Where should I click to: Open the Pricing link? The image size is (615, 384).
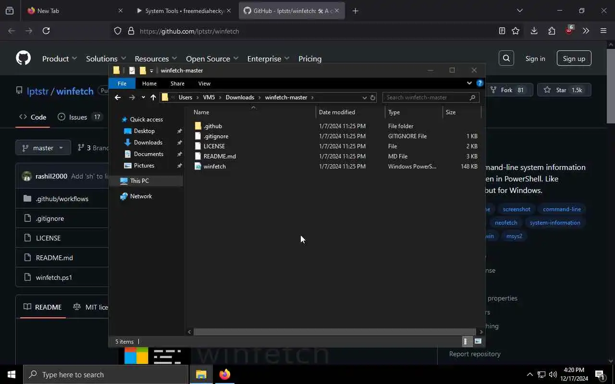coord(310,59)
